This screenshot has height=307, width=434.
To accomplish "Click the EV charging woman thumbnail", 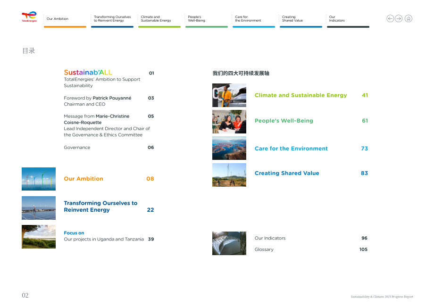I will click(229, 95).
